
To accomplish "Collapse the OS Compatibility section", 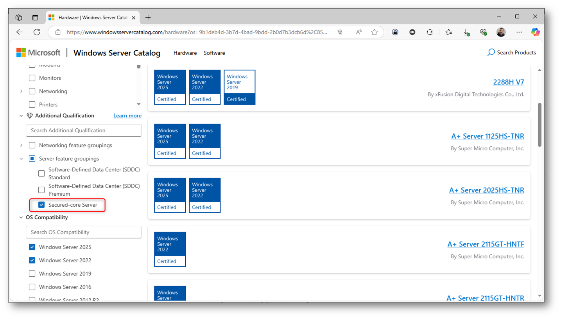I will coord(21,217).
